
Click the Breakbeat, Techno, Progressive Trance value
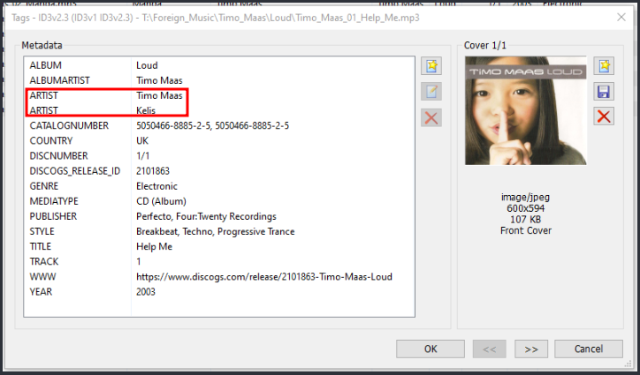215,231
